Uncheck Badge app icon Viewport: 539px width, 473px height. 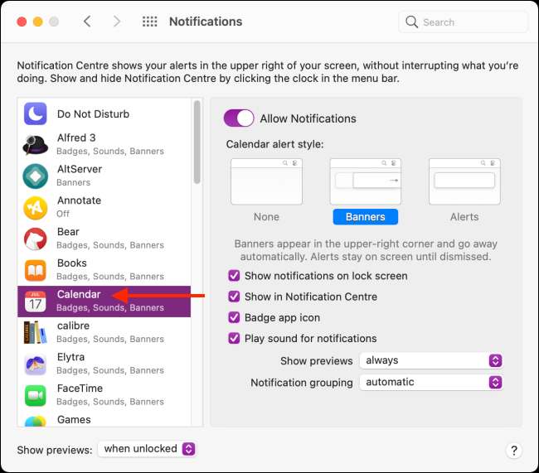(x=234, y=317)
